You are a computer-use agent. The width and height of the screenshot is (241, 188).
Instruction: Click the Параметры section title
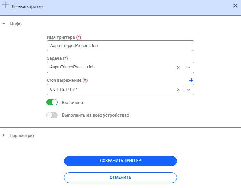22,136
